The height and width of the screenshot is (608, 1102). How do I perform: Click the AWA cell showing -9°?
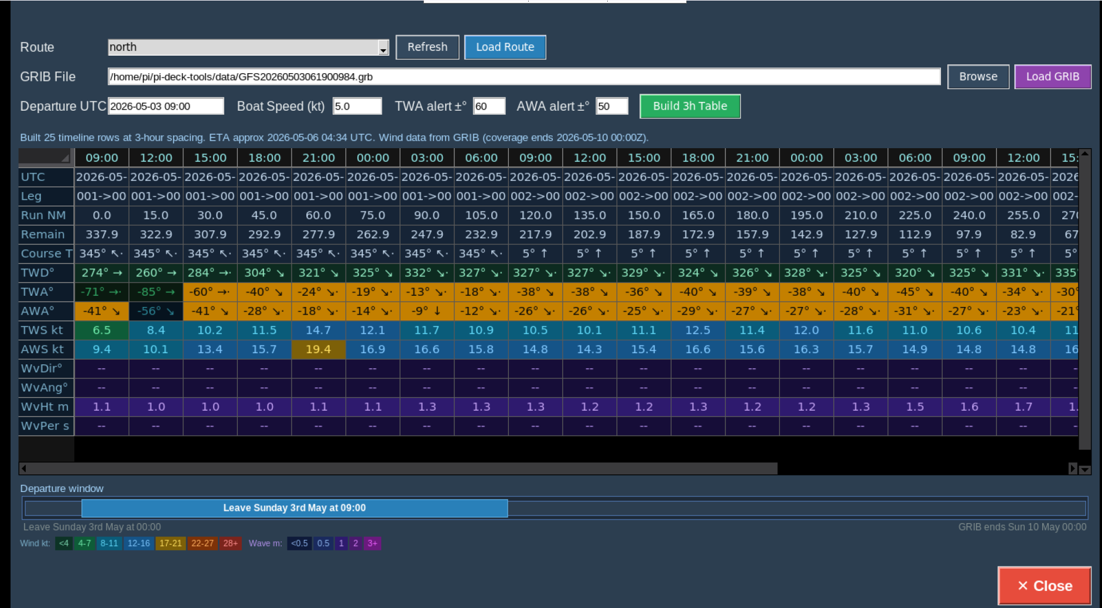tap(427, 311)
